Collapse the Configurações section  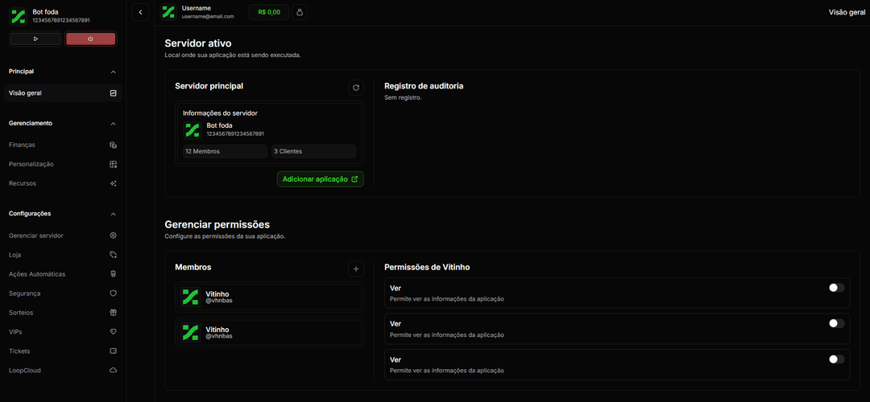(x=114, y=214)
